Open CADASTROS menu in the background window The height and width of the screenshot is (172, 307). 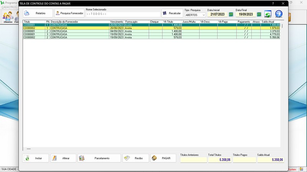(9, 7)
